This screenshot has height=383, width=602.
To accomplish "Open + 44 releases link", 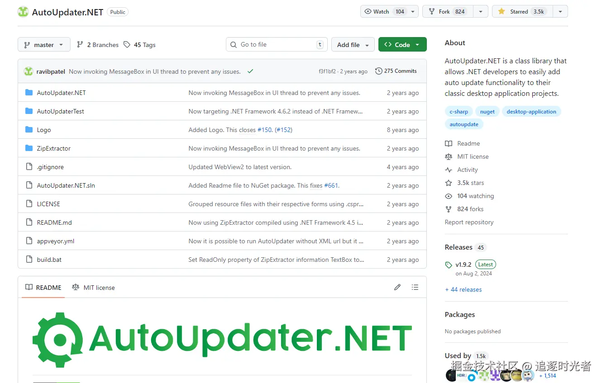I will tap(463, 289).
